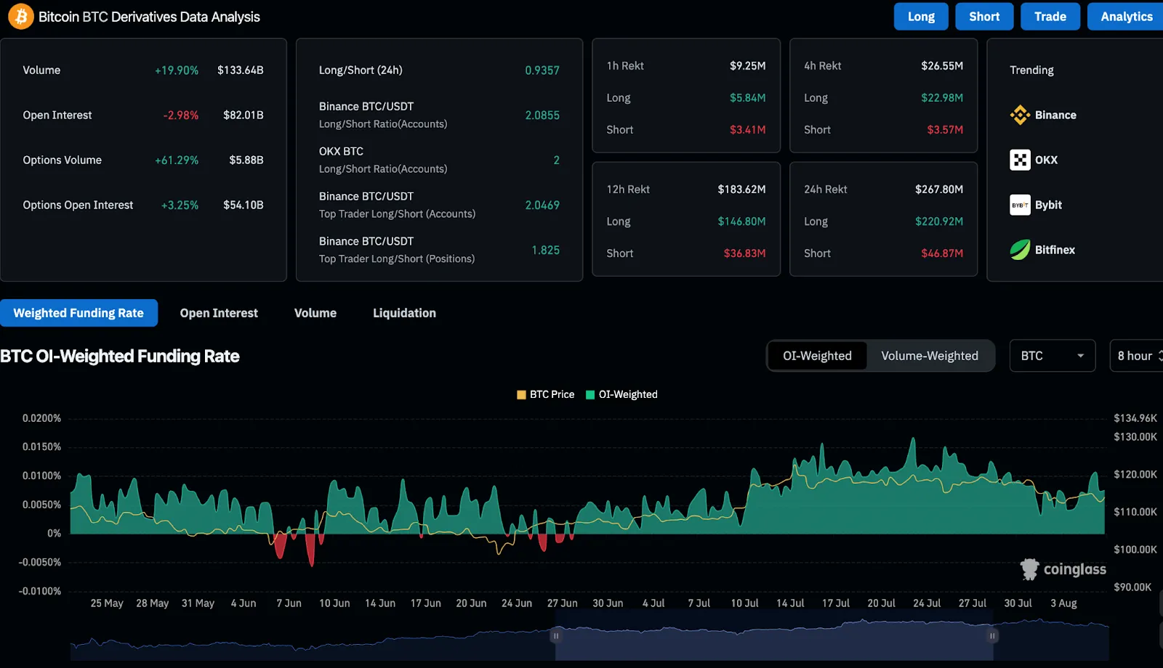Select the OI-Weighted toggle option
This screenshot has height=668, width=1163.
pos(817,356)
